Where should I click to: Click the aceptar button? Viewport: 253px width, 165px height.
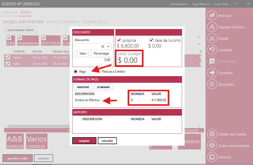(84, 141)
